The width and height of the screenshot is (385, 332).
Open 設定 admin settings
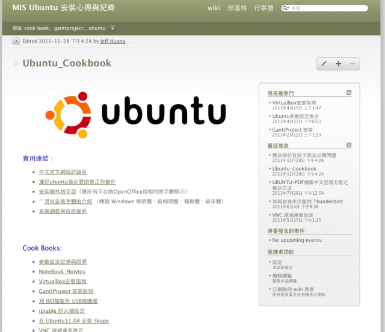277,262
